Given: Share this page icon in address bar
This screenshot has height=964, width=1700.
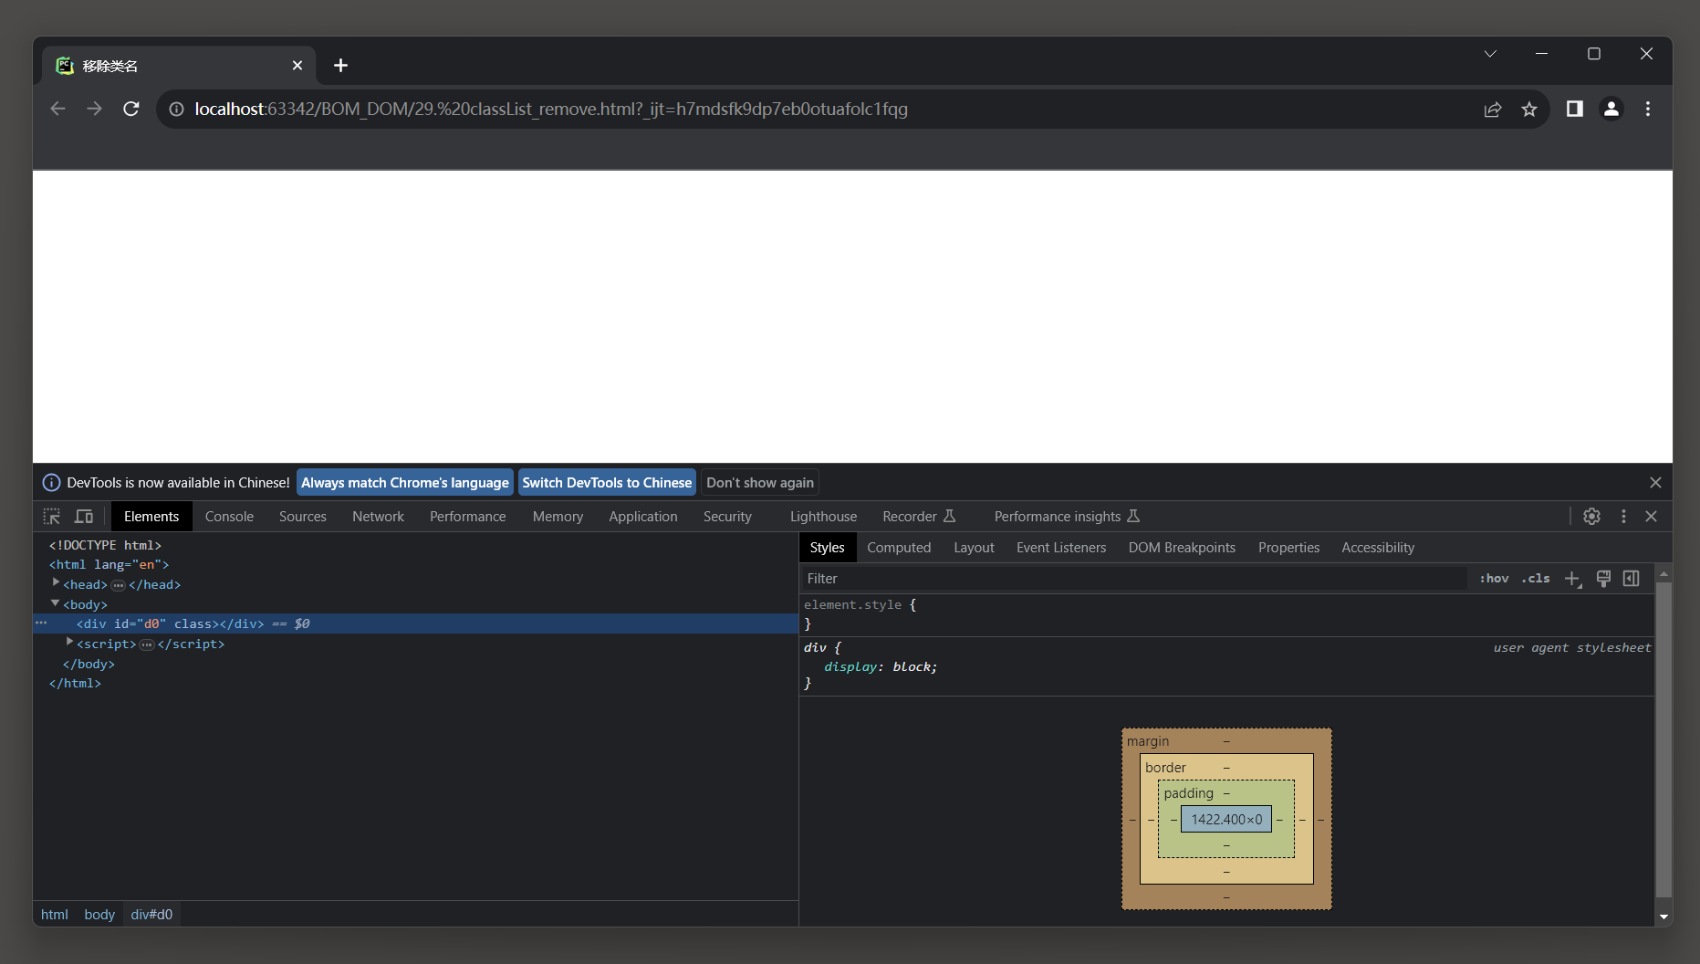Looking at the screenshot, I should [x=1493, y=109].
